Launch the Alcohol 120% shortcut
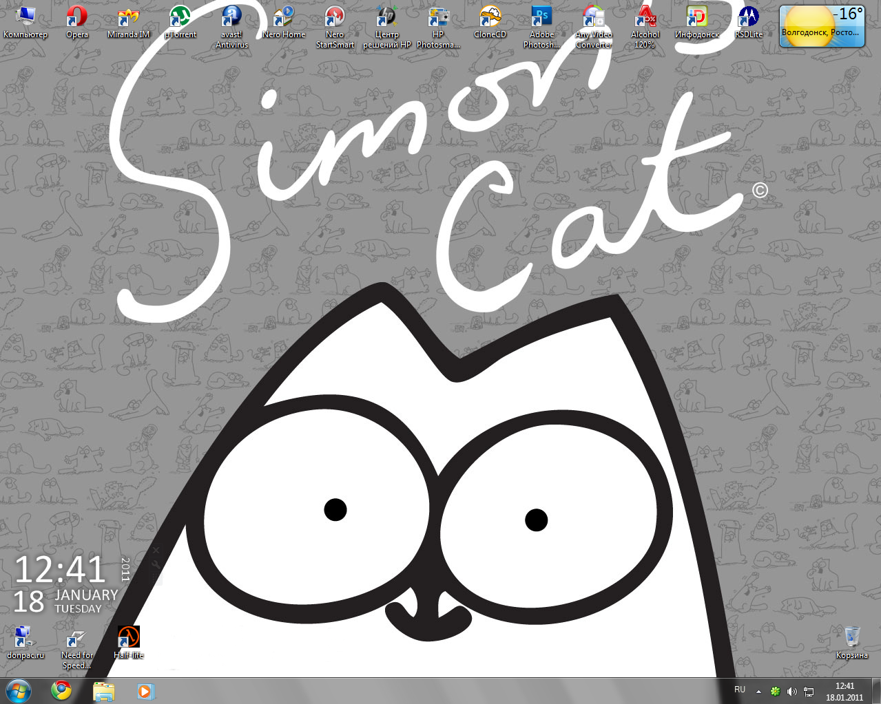Screen dimensions: 881x704 click(645, 28)
